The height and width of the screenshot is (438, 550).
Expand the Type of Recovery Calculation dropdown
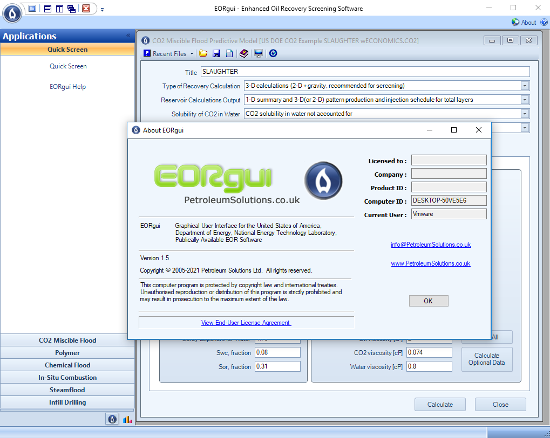(523, 86)
